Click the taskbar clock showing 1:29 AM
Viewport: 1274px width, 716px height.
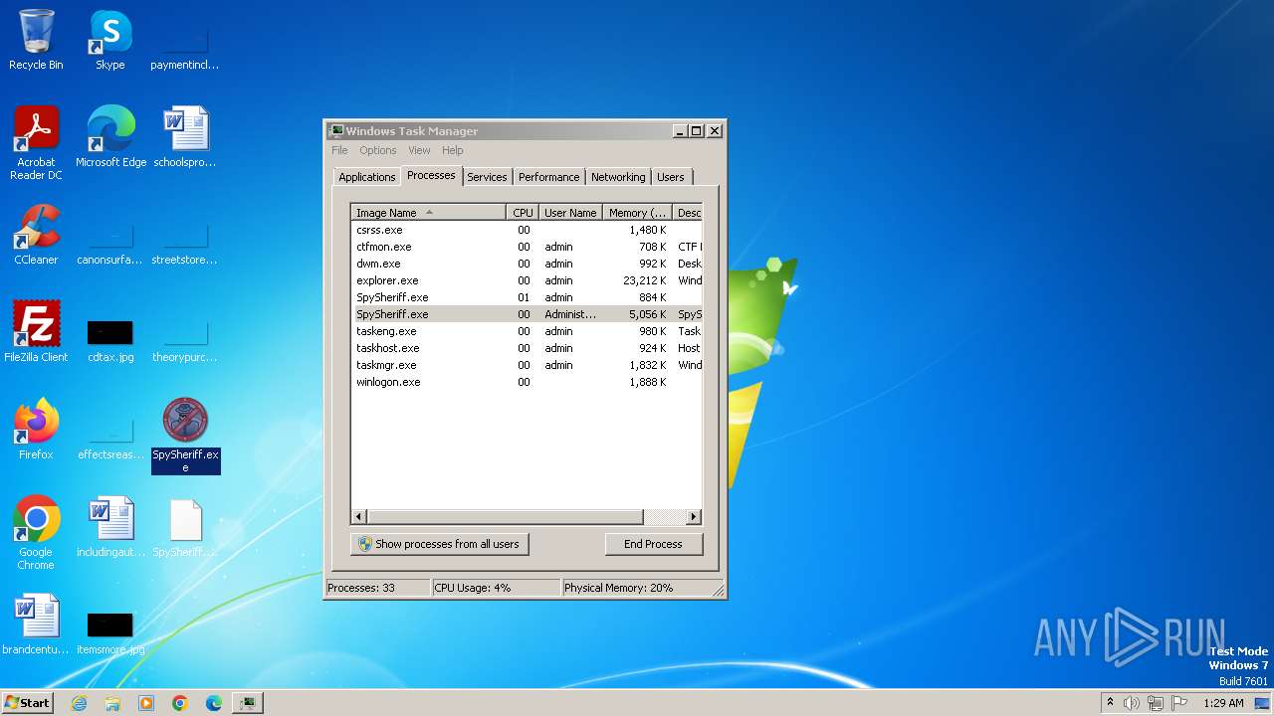point(1223,703)
